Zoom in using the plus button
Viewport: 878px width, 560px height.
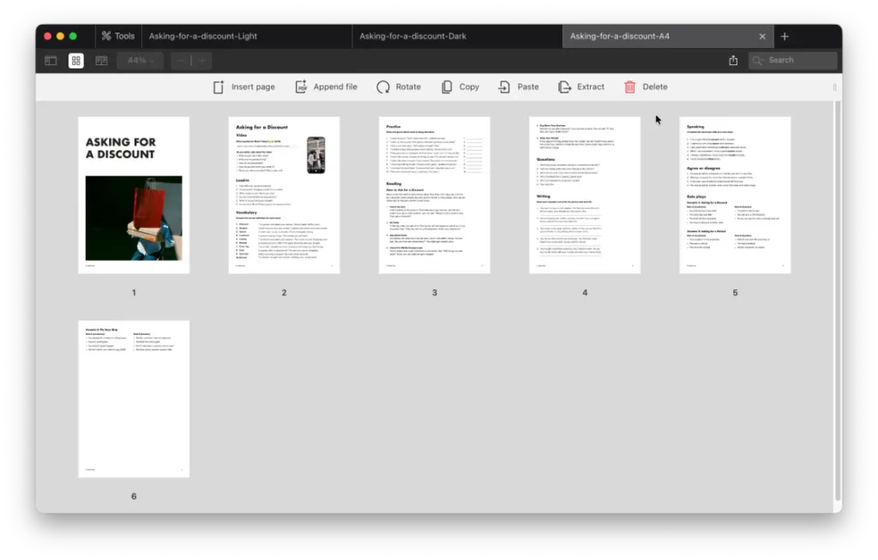tap(201, 61)
